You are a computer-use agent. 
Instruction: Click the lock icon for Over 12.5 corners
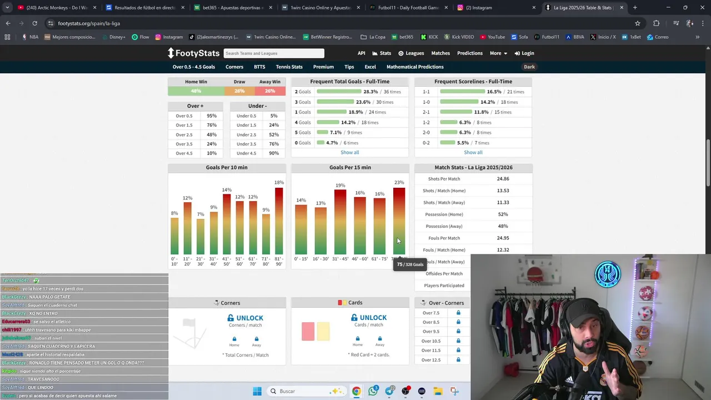pyautogui.click(x=458, y=360)
